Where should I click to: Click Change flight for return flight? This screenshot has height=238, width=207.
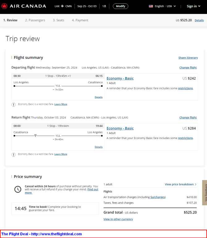pyautogui.click(x=188, y=117)
